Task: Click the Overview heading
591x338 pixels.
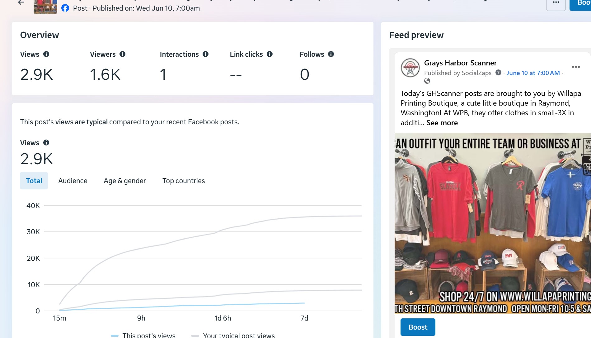Action: pyautogui.click(x=40, y=35)
